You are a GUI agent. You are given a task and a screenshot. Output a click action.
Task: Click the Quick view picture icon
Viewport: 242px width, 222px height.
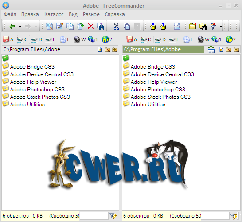(177, 26)
